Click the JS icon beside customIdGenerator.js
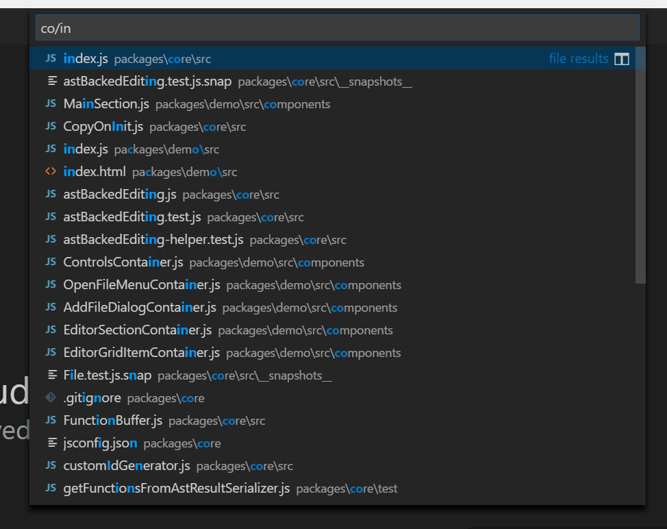Image resolution: width=667 pixels, height=529 pixels. 51,465
